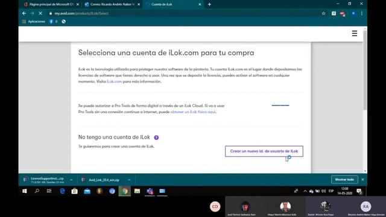The width and height of the screenshot is (386, 217).
Task: Select the CD participant avatar
Action: pyautogui.click(x=215, y=207)
